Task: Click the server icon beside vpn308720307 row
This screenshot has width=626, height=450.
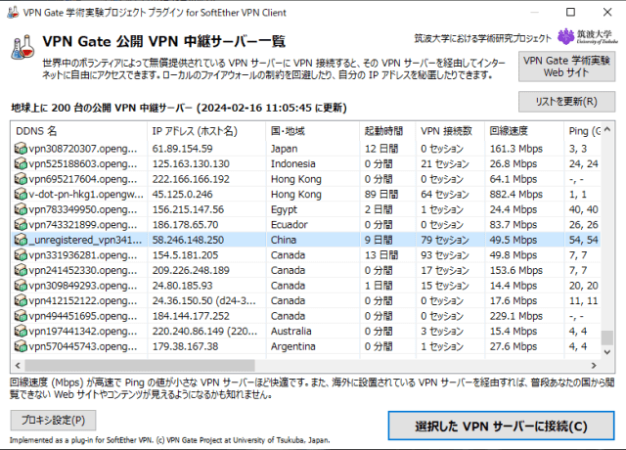Action: tap(21, 149)
